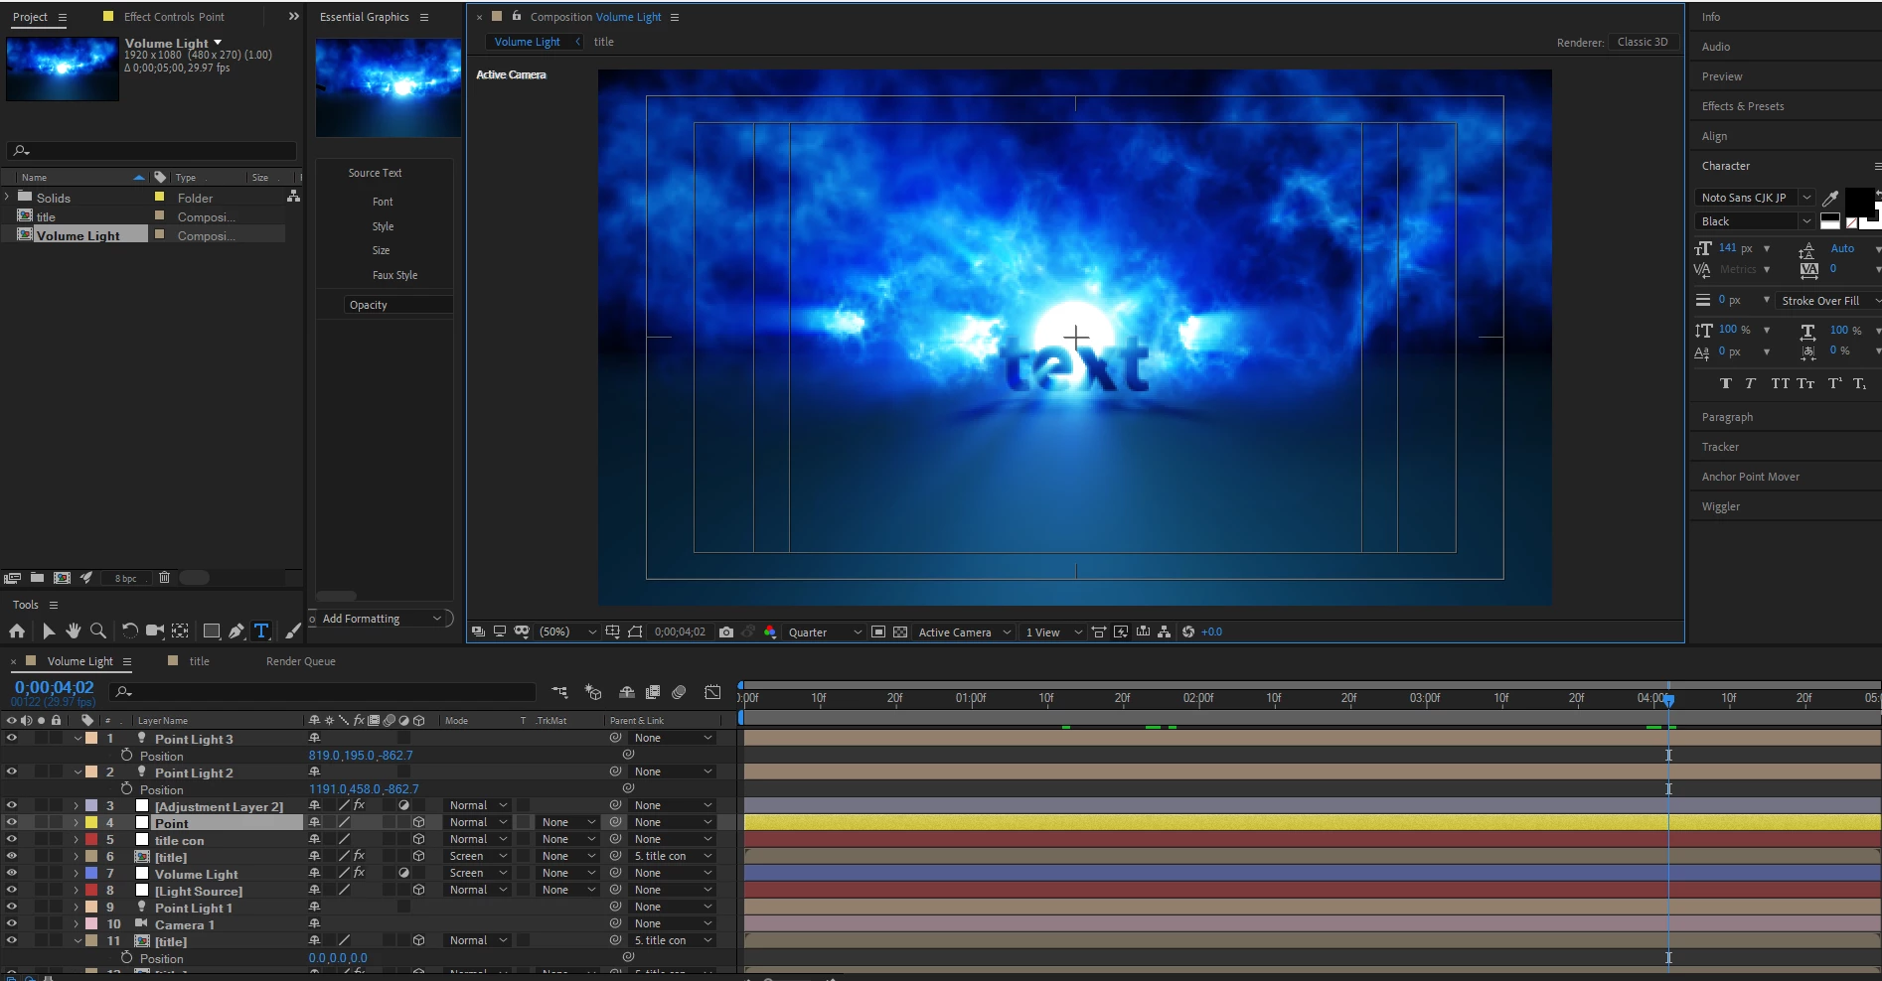Select the Rectangle shape tool
Screen dimensions: 1882x981
[212, 631]
